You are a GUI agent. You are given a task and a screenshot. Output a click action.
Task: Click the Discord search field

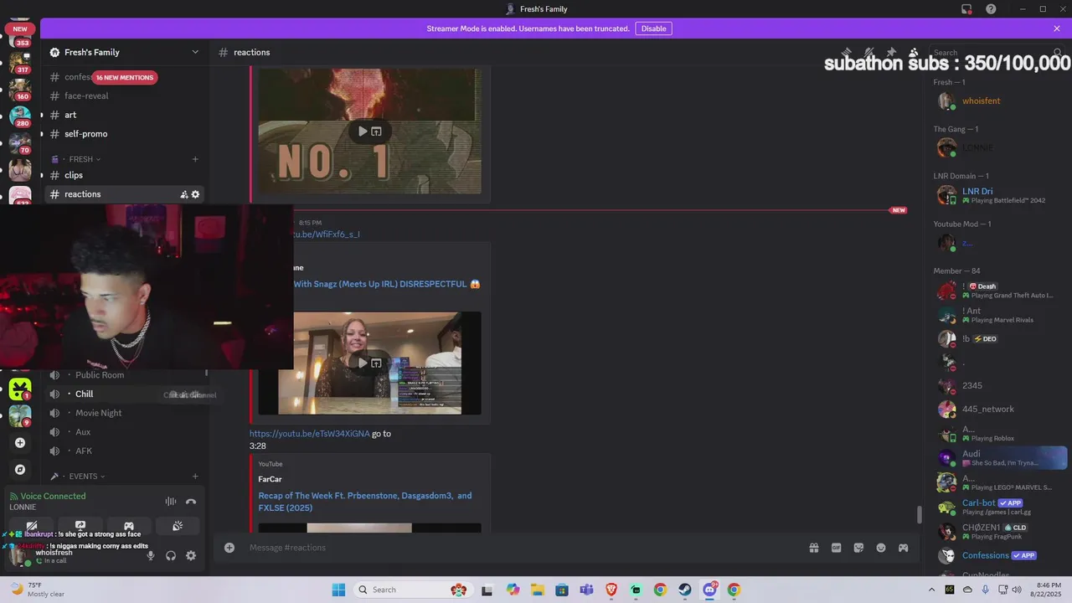point(997,52)
